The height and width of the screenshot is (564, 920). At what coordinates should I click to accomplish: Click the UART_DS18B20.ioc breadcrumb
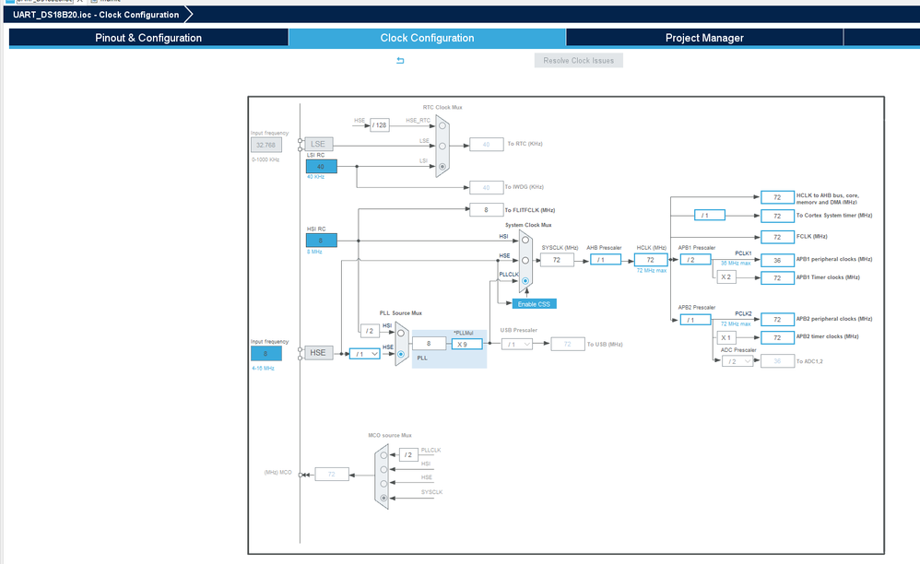pos(96,15)
